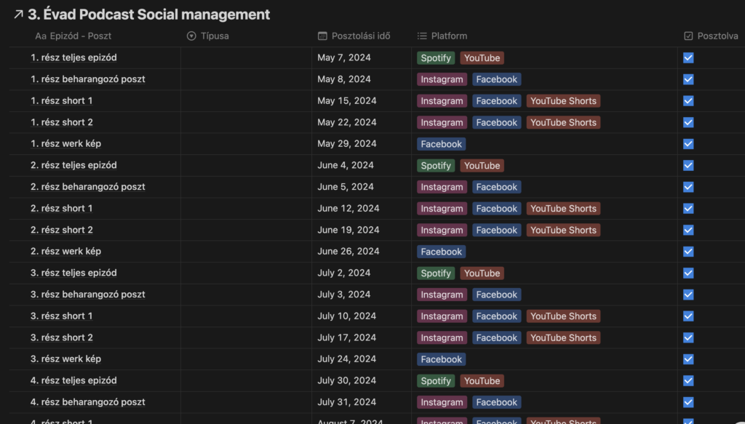Click the calendar icon for Posztolási idő
745x424 pixels.
(x=322, y=36)
